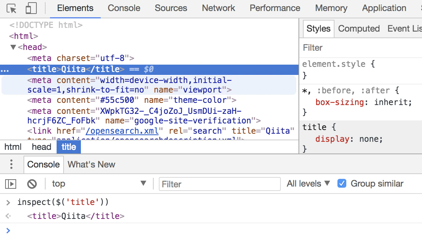Click the display: none declaration
This screenshot has width=422, height=249.
click(x=349, y=139)
